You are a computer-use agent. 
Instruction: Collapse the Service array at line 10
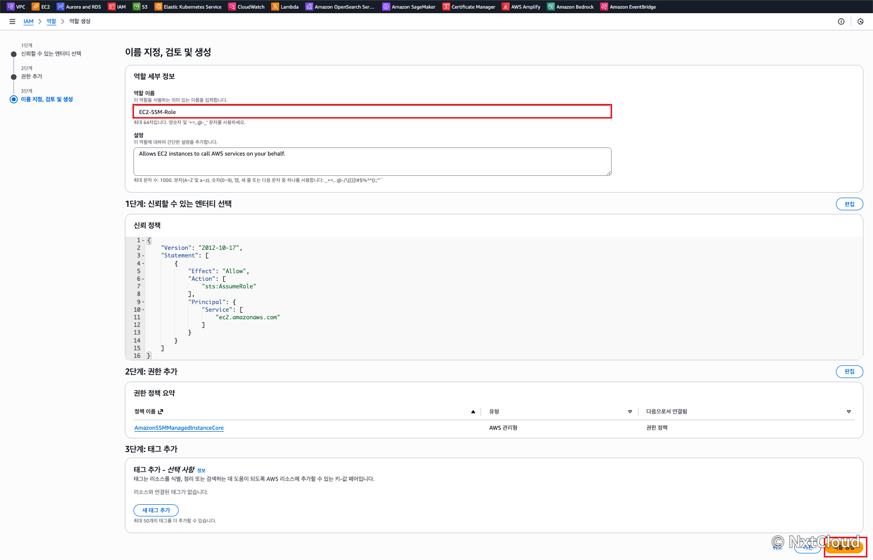tap(143, 310)
